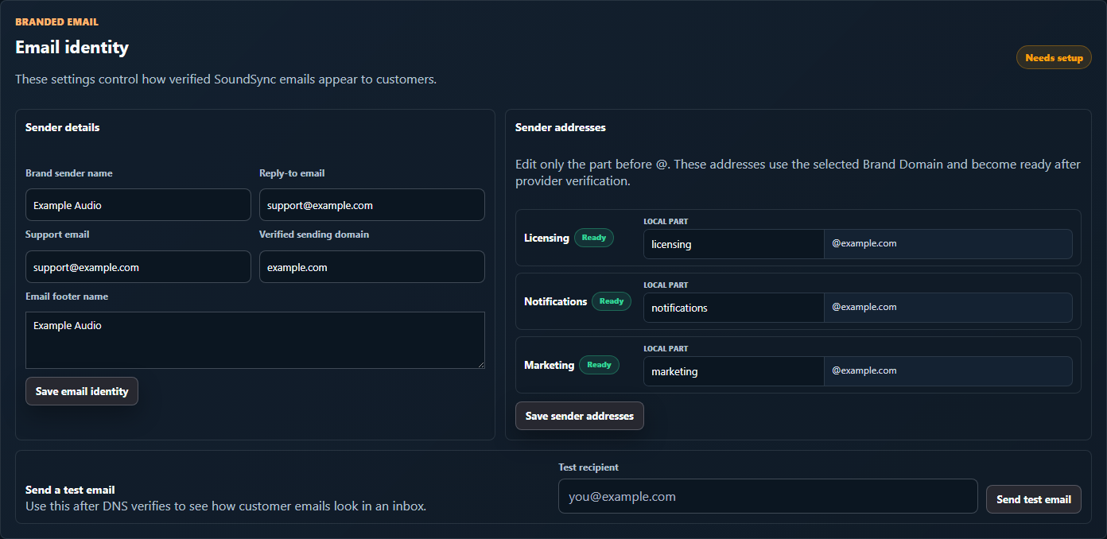
Task: Click the Sender addresses heading
Action: (561, 127)
